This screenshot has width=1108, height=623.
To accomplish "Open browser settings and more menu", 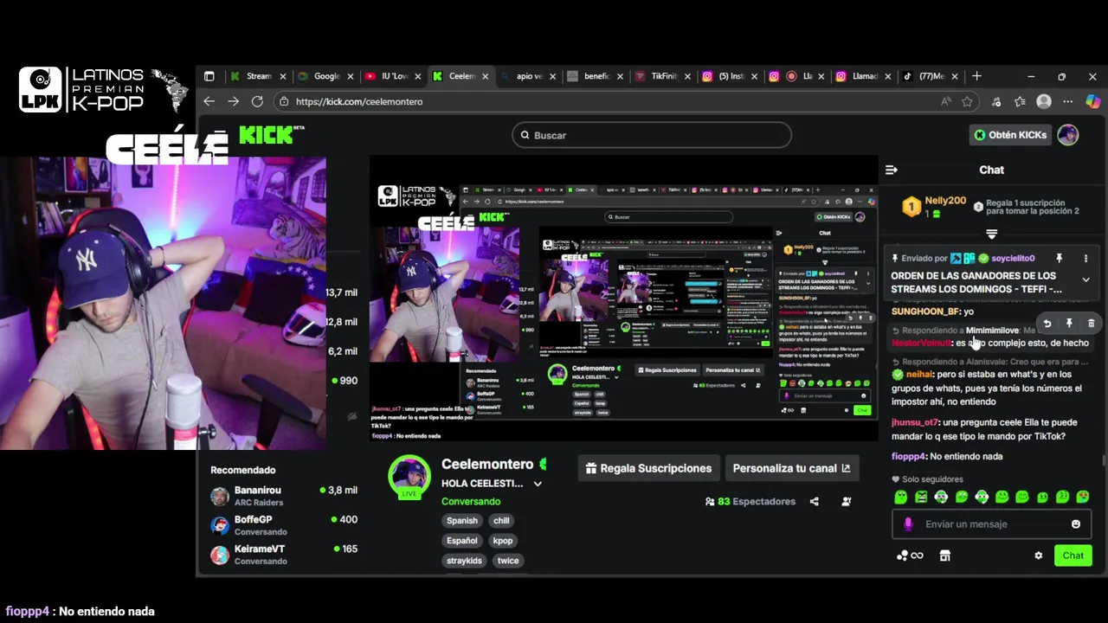I will point(1067,101).
